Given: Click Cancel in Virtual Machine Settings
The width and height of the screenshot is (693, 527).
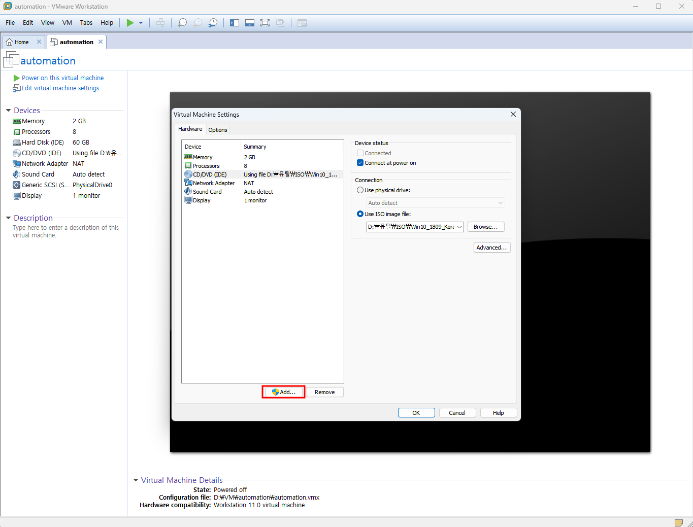Looking at the screenshot, I should 457,413.
